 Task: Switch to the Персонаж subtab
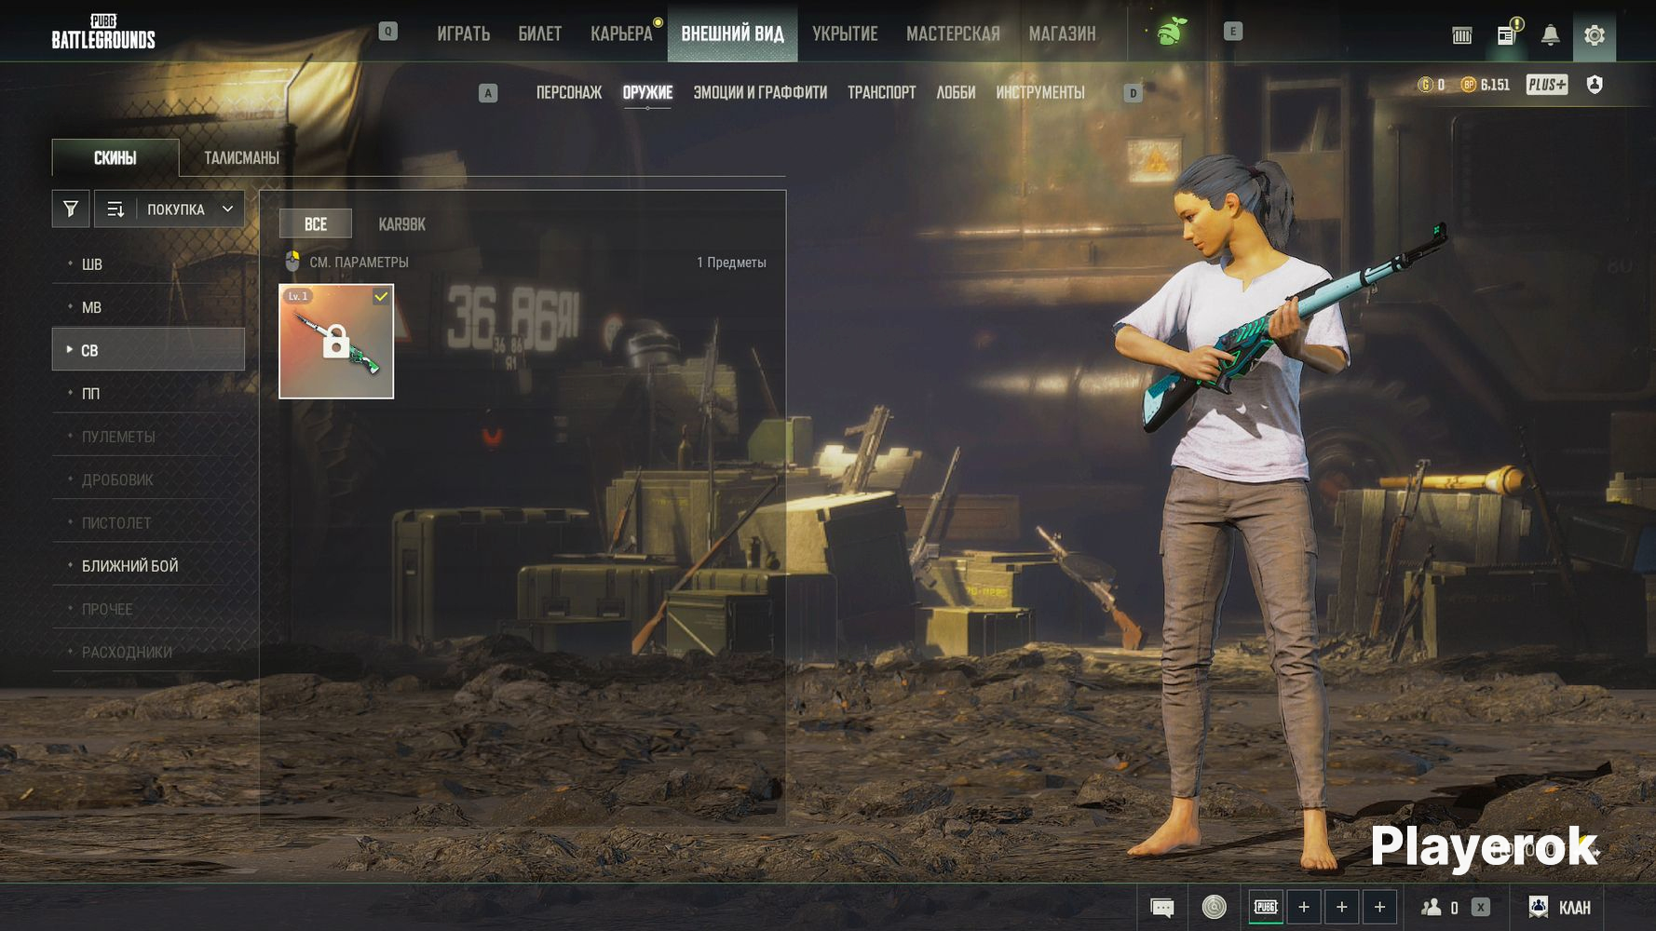pos(569,93)
